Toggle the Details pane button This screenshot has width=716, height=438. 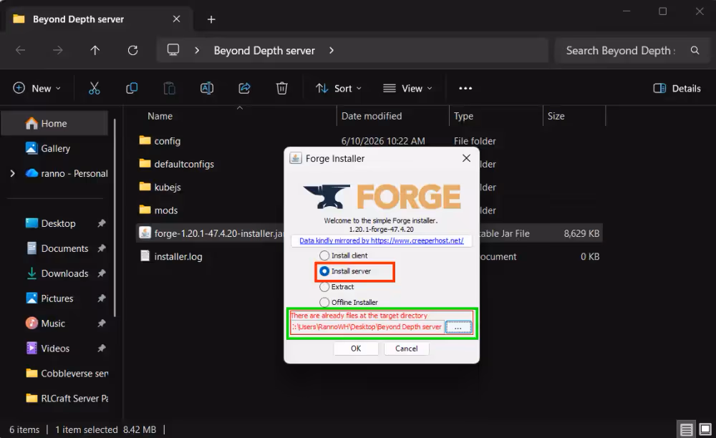point(677,88)
